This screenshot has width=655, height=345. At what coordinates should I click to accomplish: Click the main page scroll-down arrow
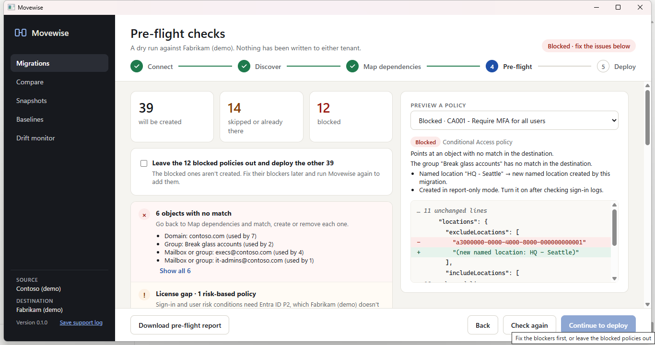(x=647, y=304)
